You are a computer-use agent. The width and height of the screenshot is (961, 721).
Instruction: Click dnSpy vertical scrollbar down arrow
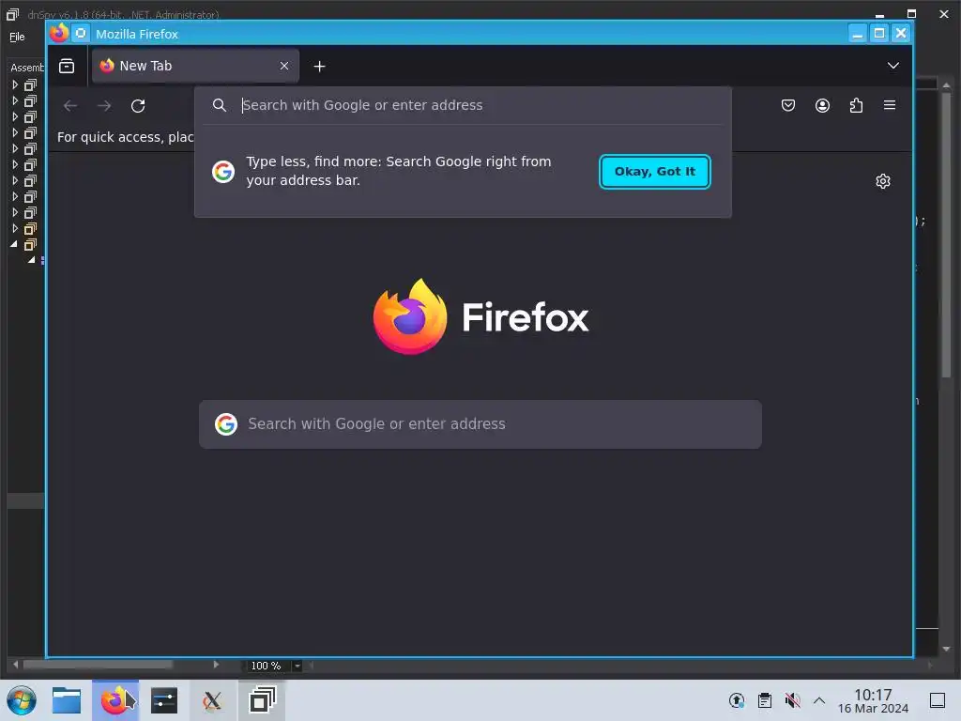946,649
